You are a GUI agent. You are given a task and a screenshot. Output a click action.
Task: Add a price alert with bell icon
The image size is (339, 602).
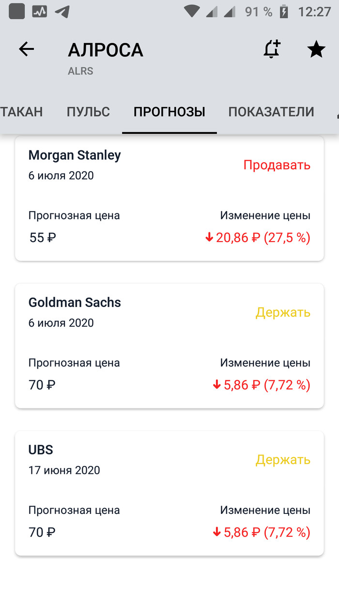coord(272,49)
